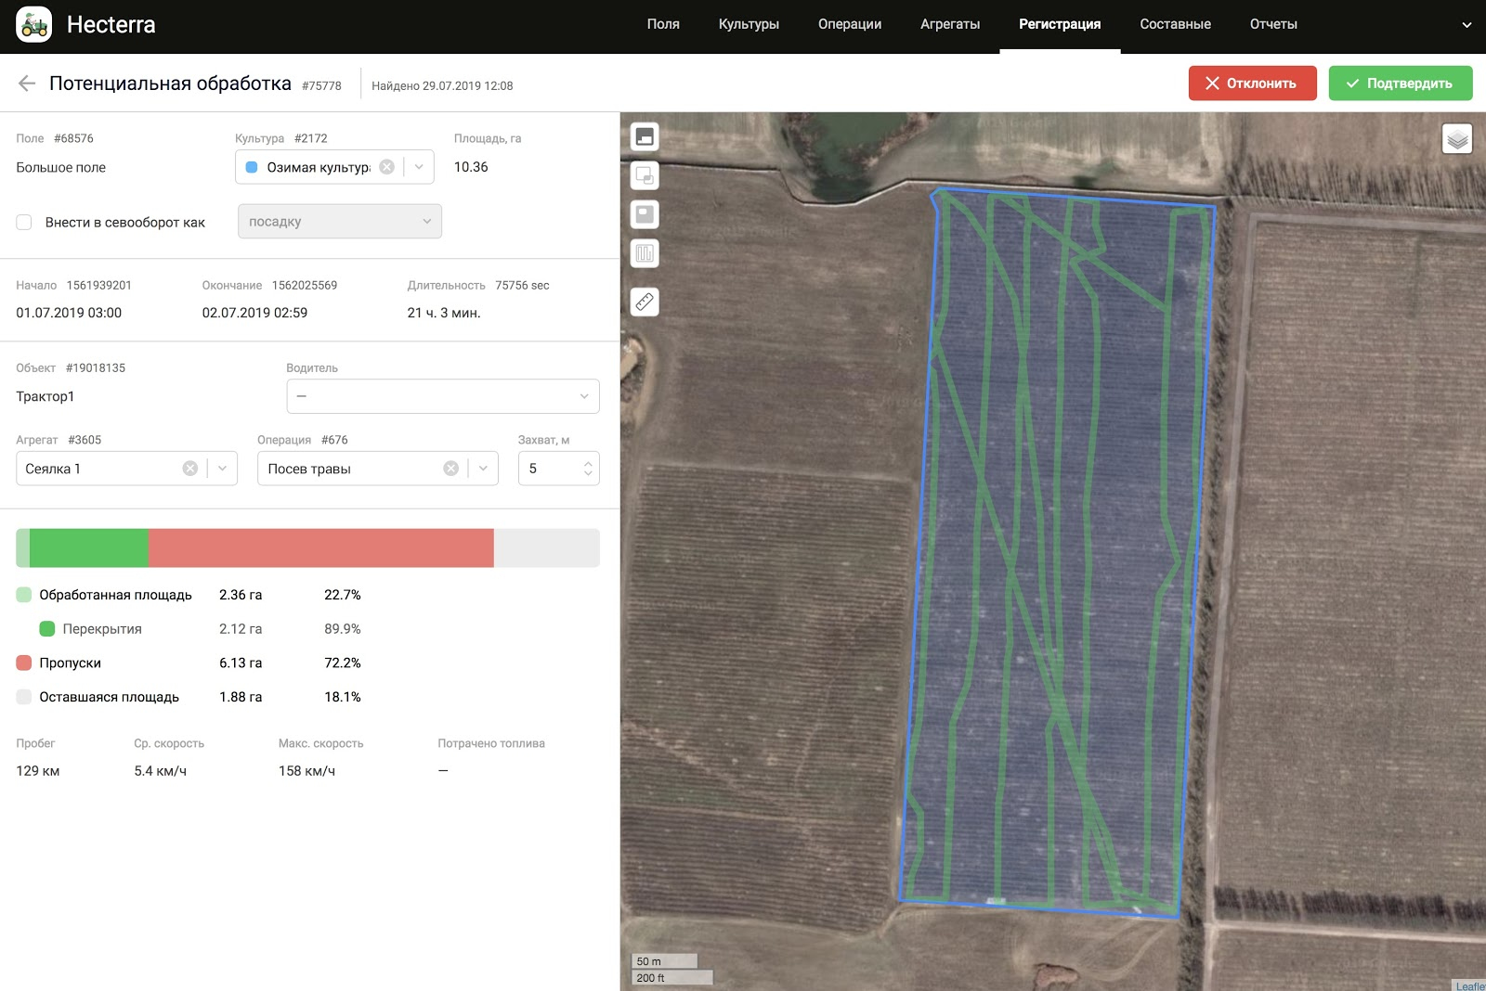Open the Водитель dropdown
Screen dimensions: 1486x991
click(442, 396)
